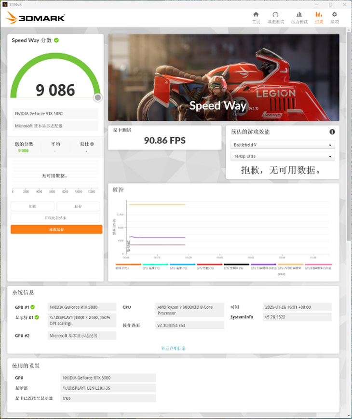Click the 9 086 gauge score
Screen dimensions: 352x419
coord(55,90)
